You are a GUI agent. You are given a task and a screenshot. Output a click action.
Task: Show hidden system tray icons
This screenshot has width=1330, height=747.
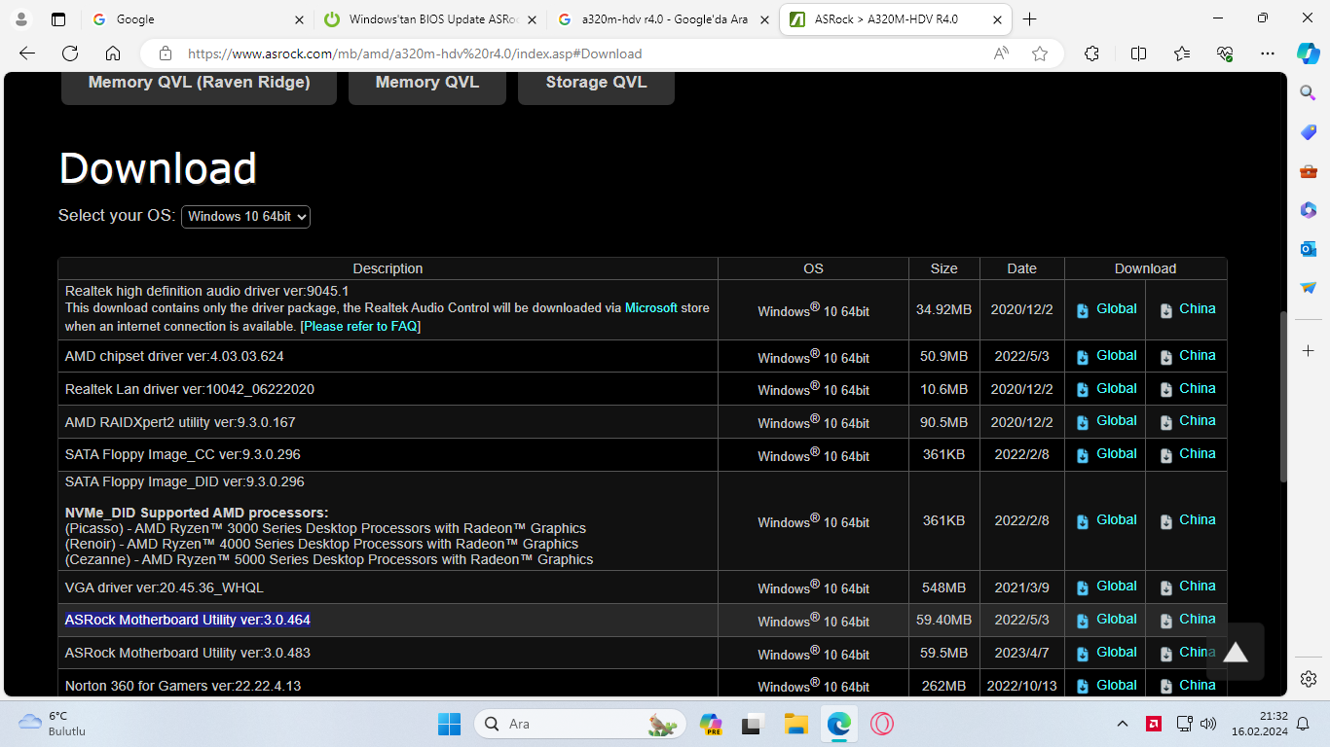click(x=1123, y=724)
